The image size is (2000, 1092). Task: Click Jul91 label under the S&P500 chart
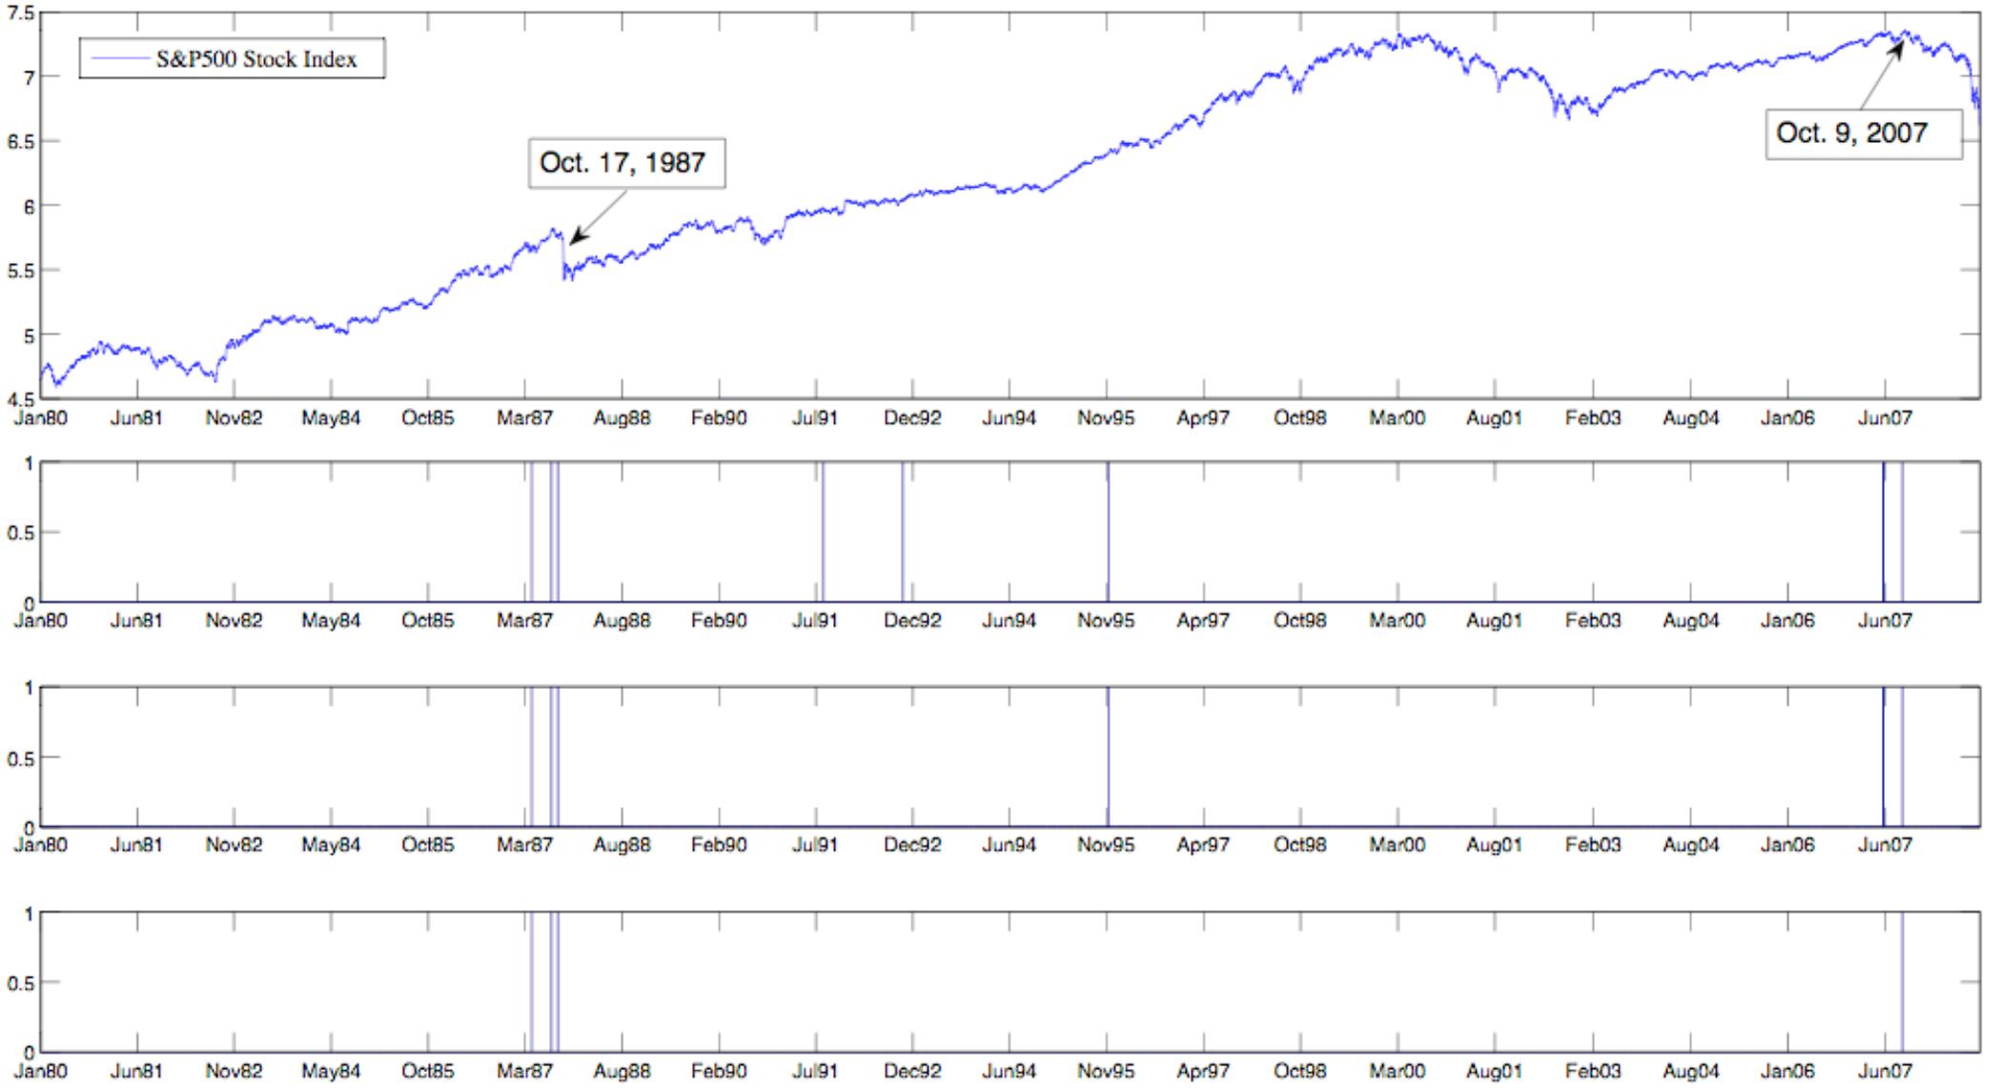[x=816, y=417]
